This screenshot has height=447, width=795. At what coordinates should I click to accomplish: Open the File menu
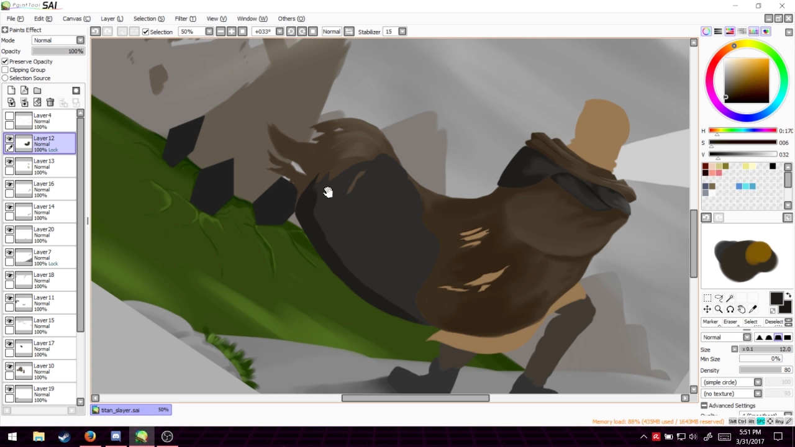[15, 19]
